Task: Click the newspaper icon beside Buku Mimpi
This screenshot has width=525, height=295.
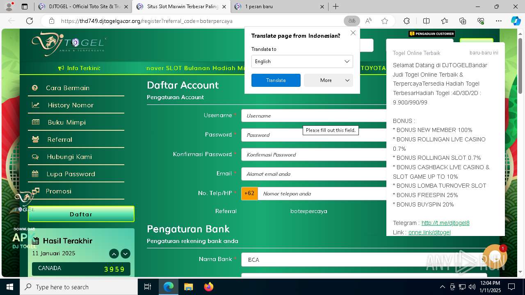Action: tap(36, 122)
